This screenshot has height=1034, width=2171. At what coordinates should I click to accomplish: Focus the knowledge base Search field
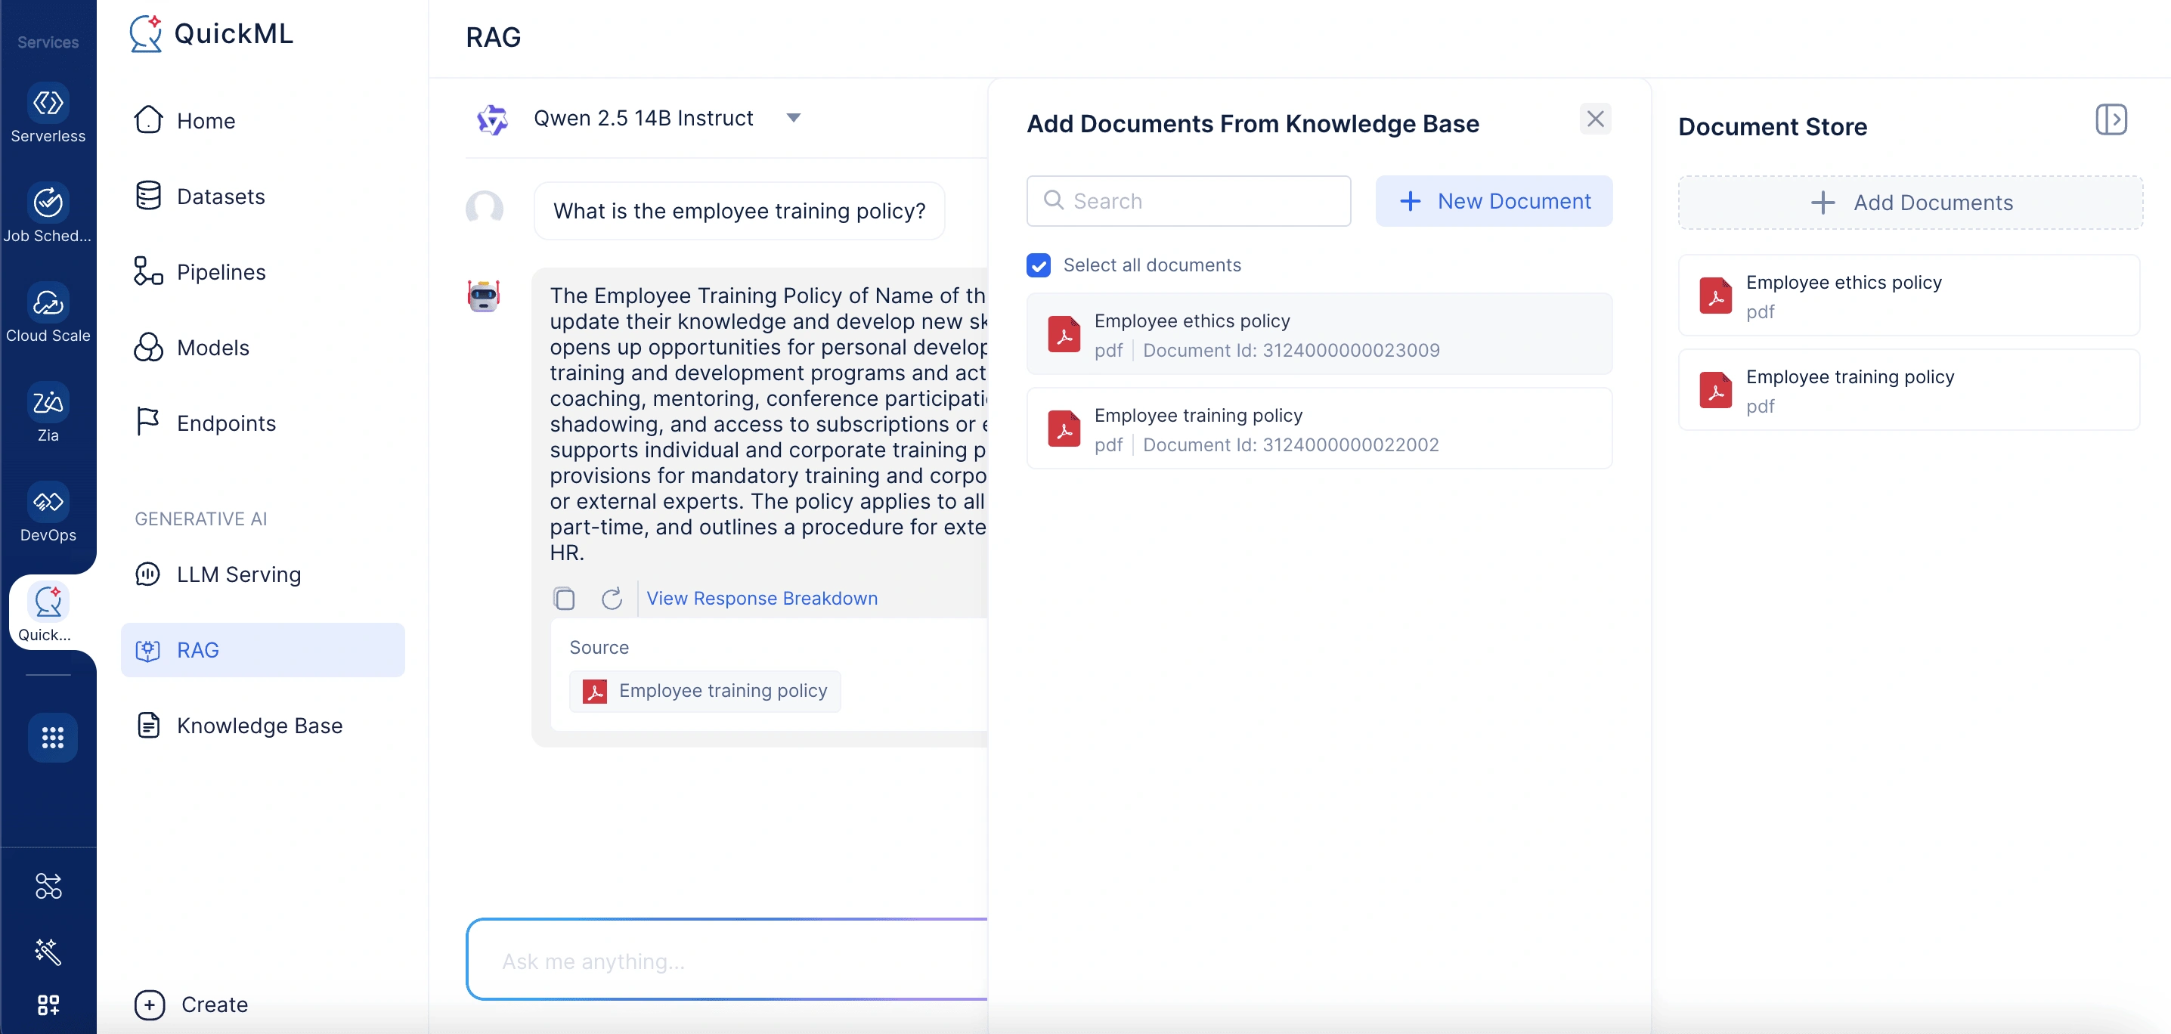tap(1188, 201)
